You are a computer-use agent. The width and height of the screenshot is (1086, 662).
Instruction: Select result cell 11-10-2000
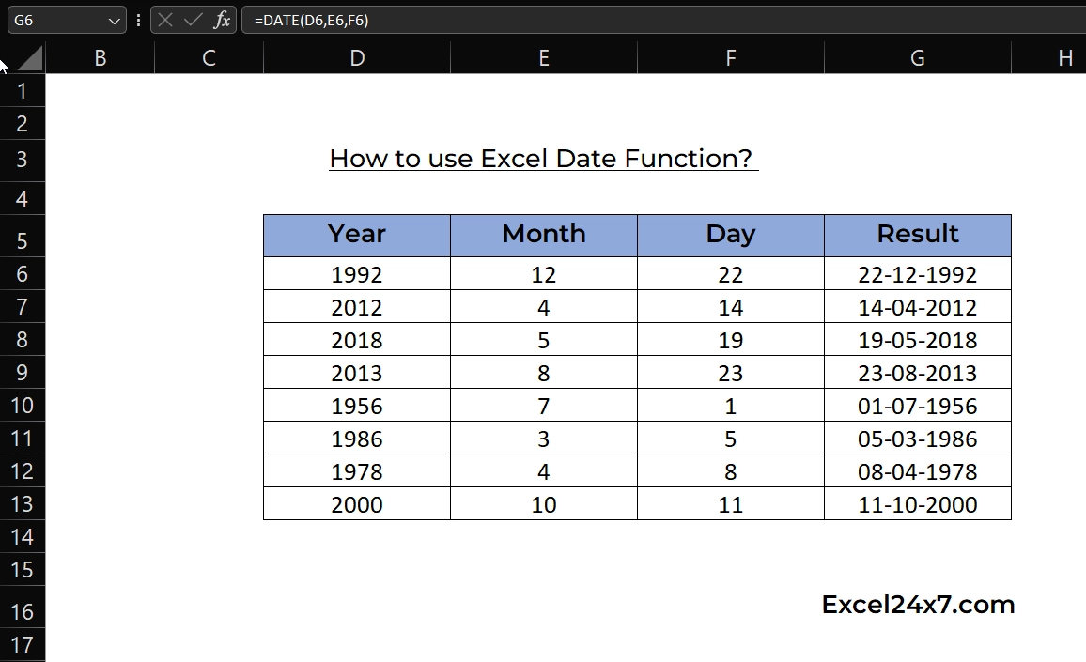pyautogui.click(x=918, y=503)
